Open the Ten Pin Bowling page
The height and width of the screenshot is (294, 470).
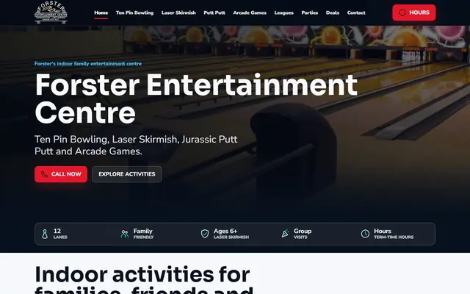click(134, 12)
